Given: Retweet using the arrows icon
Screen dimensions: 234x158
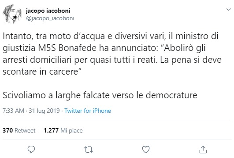Looking at the screenshot, I should click(89, 150).
